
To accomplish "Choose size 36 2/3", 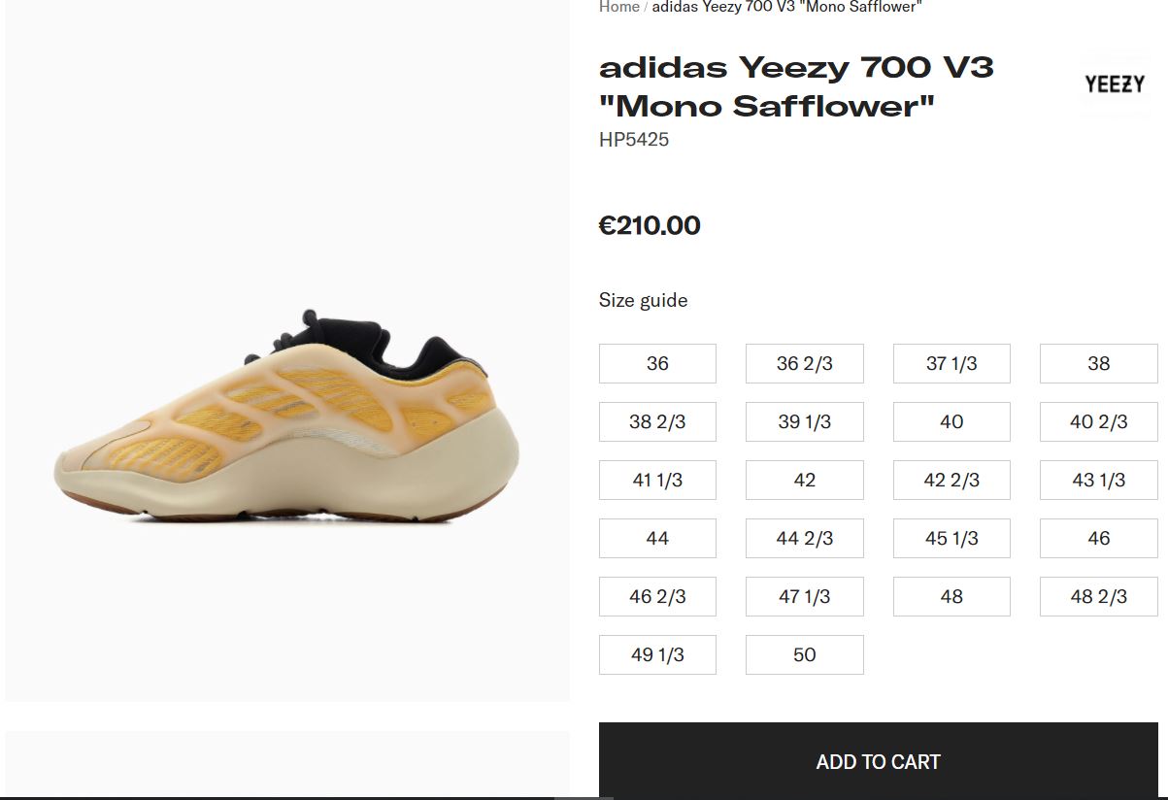I will pos(804,363).
